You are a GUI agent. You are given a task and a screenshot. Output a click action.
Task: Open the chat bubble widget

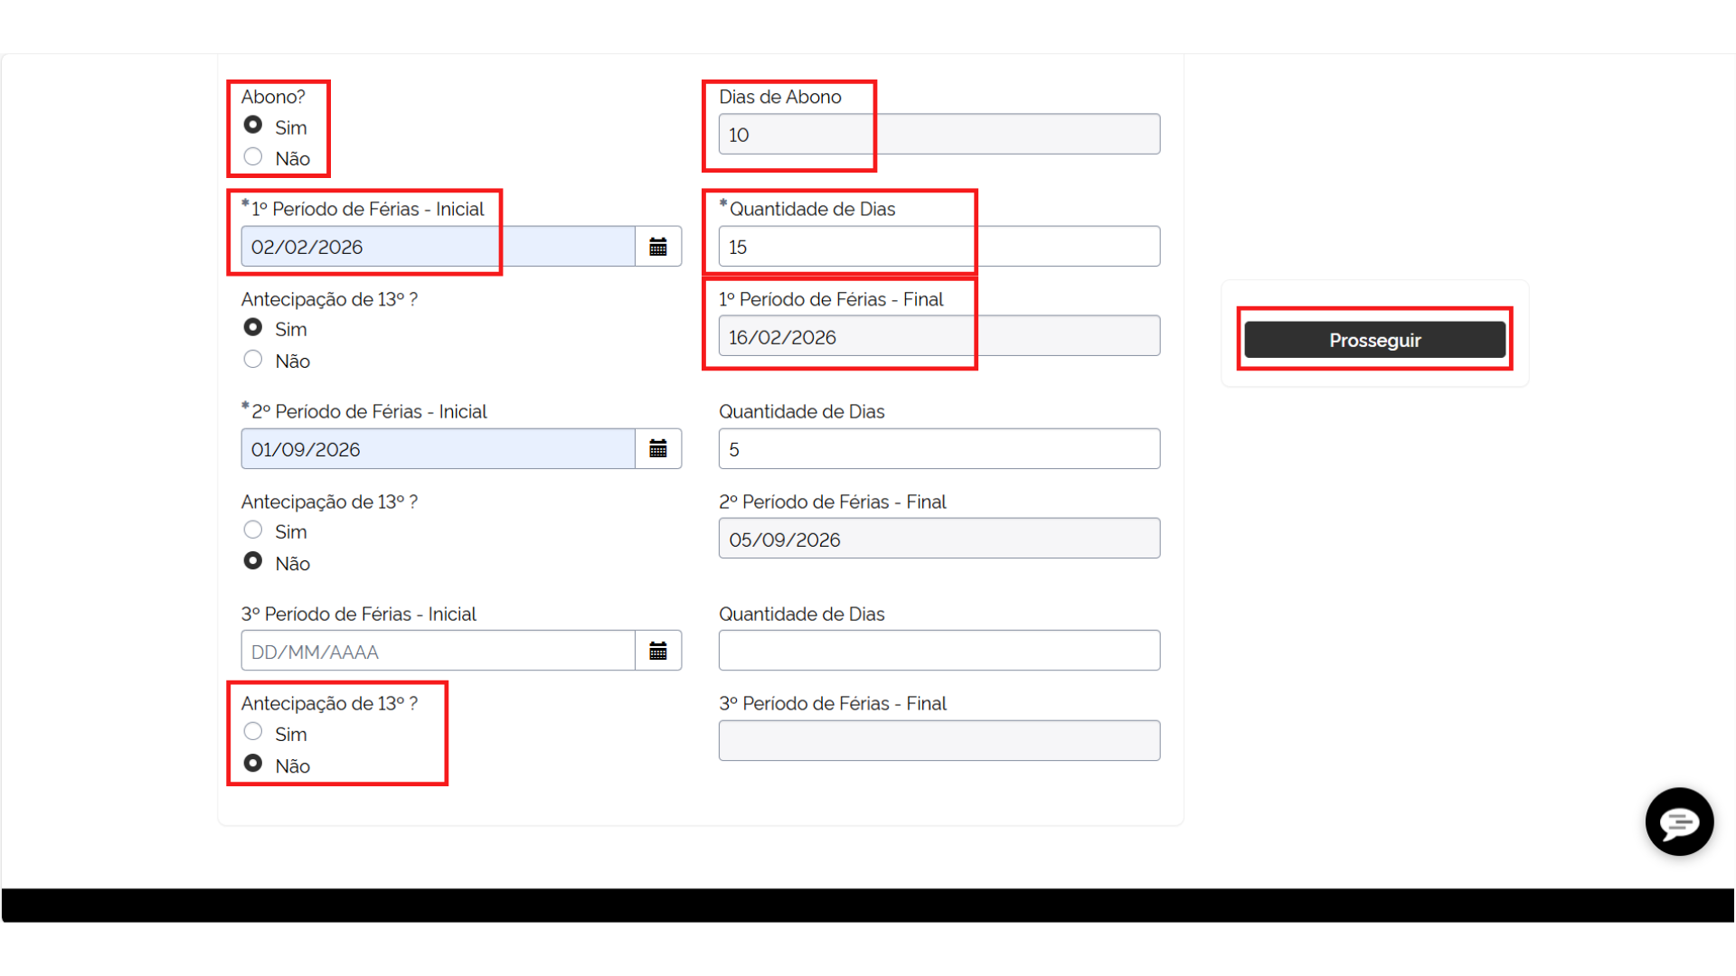coord(1679,822)
